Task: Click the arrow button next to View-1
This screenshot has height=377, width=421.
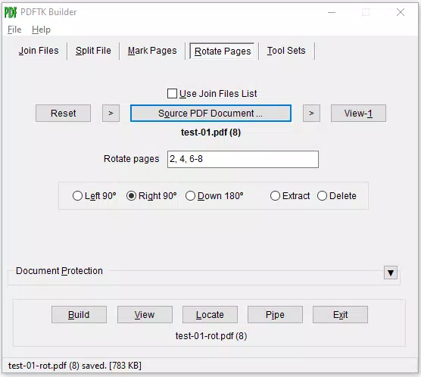Action: click(x=311, y=114)
